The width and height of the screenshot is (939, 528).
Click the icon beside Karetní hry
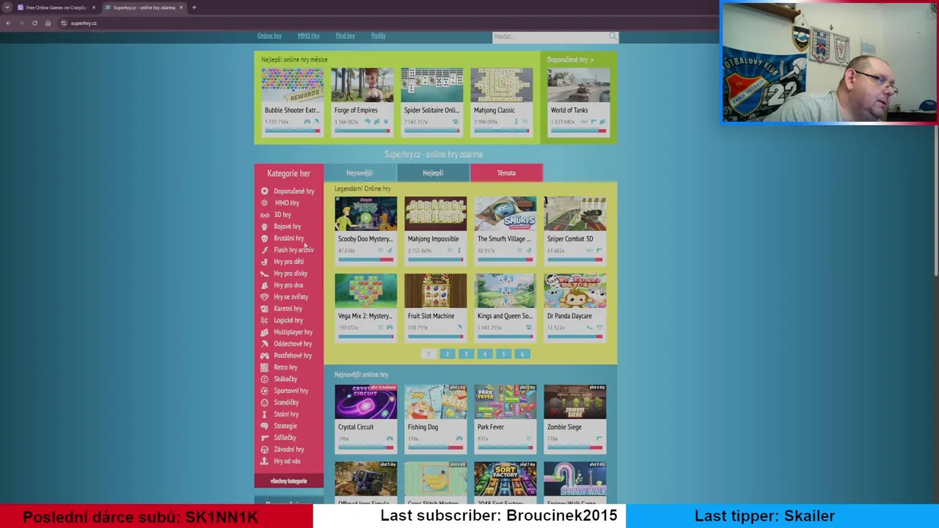(x=265, y=309)
